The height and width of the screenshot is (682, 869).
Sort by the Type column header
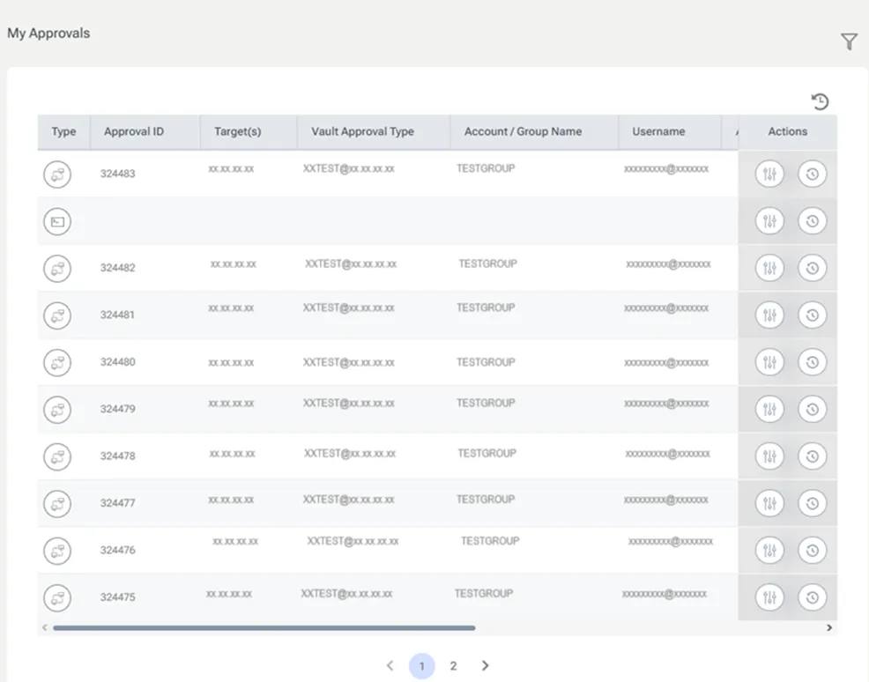click(x=63, y=132)
